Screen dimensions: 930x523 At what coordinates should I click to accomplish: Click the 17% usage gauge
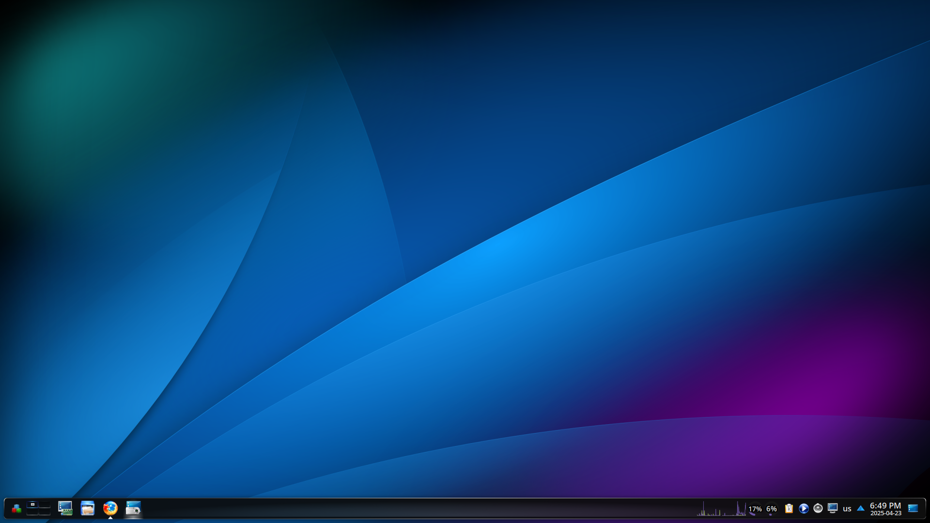755,509
